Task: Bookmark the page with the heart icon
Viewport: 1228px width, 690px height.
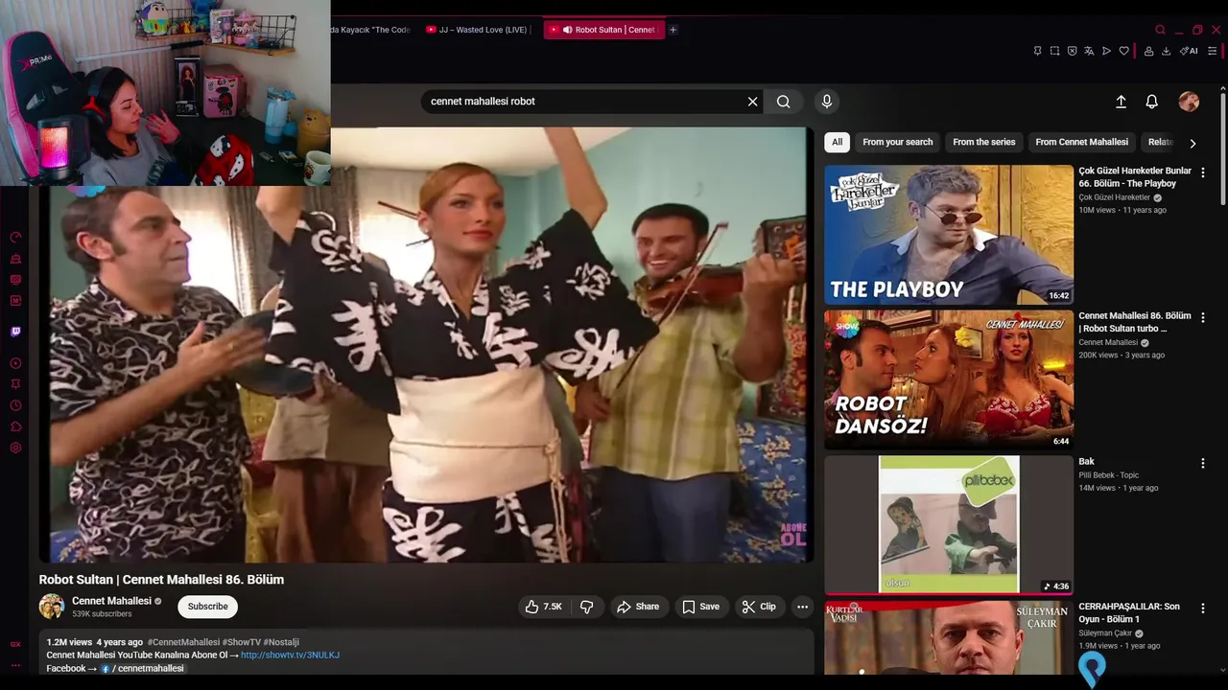Action: 1123,51
